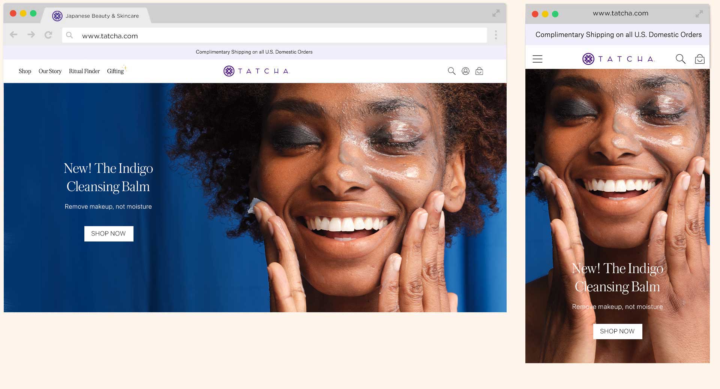
Task: Open the shopping bag on desktop header
Action: coord(479,71)
